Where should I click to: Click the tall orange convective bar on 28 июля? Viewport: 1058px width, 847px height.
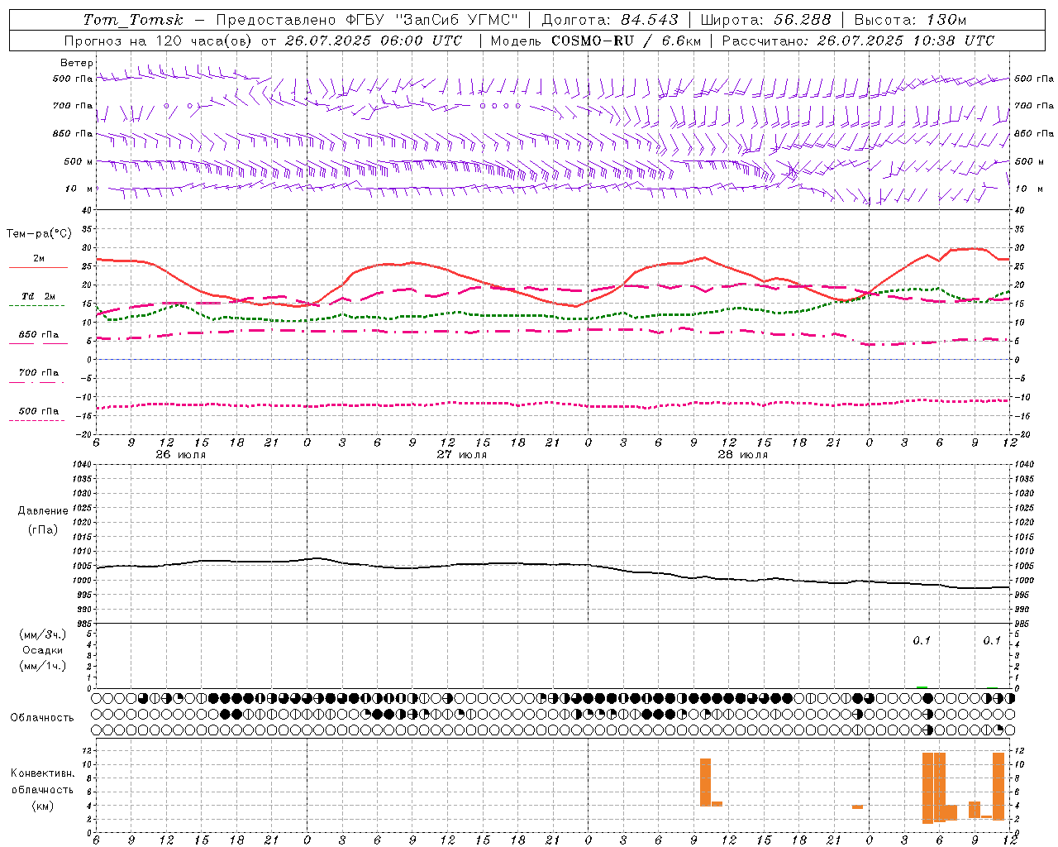[x=705, y=782]
